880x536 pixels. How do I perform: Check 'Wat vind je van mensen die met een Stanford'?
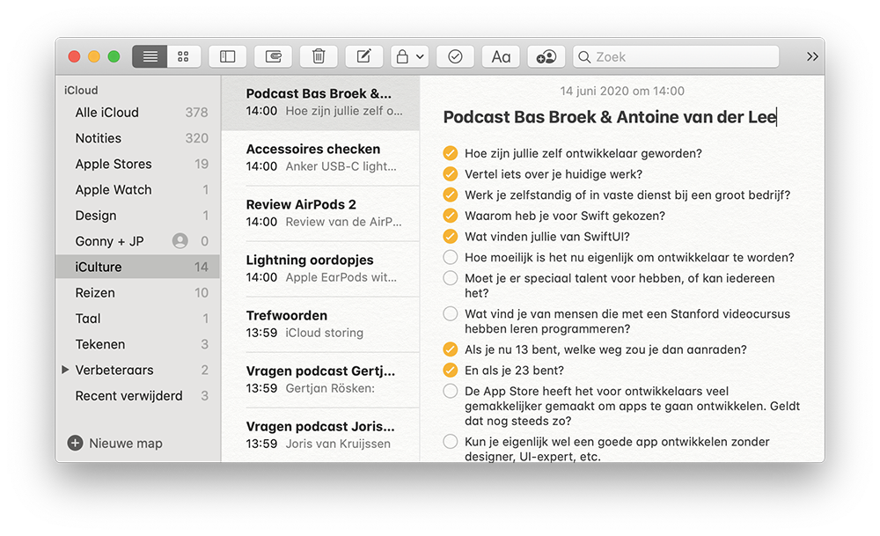coord(450,313)
